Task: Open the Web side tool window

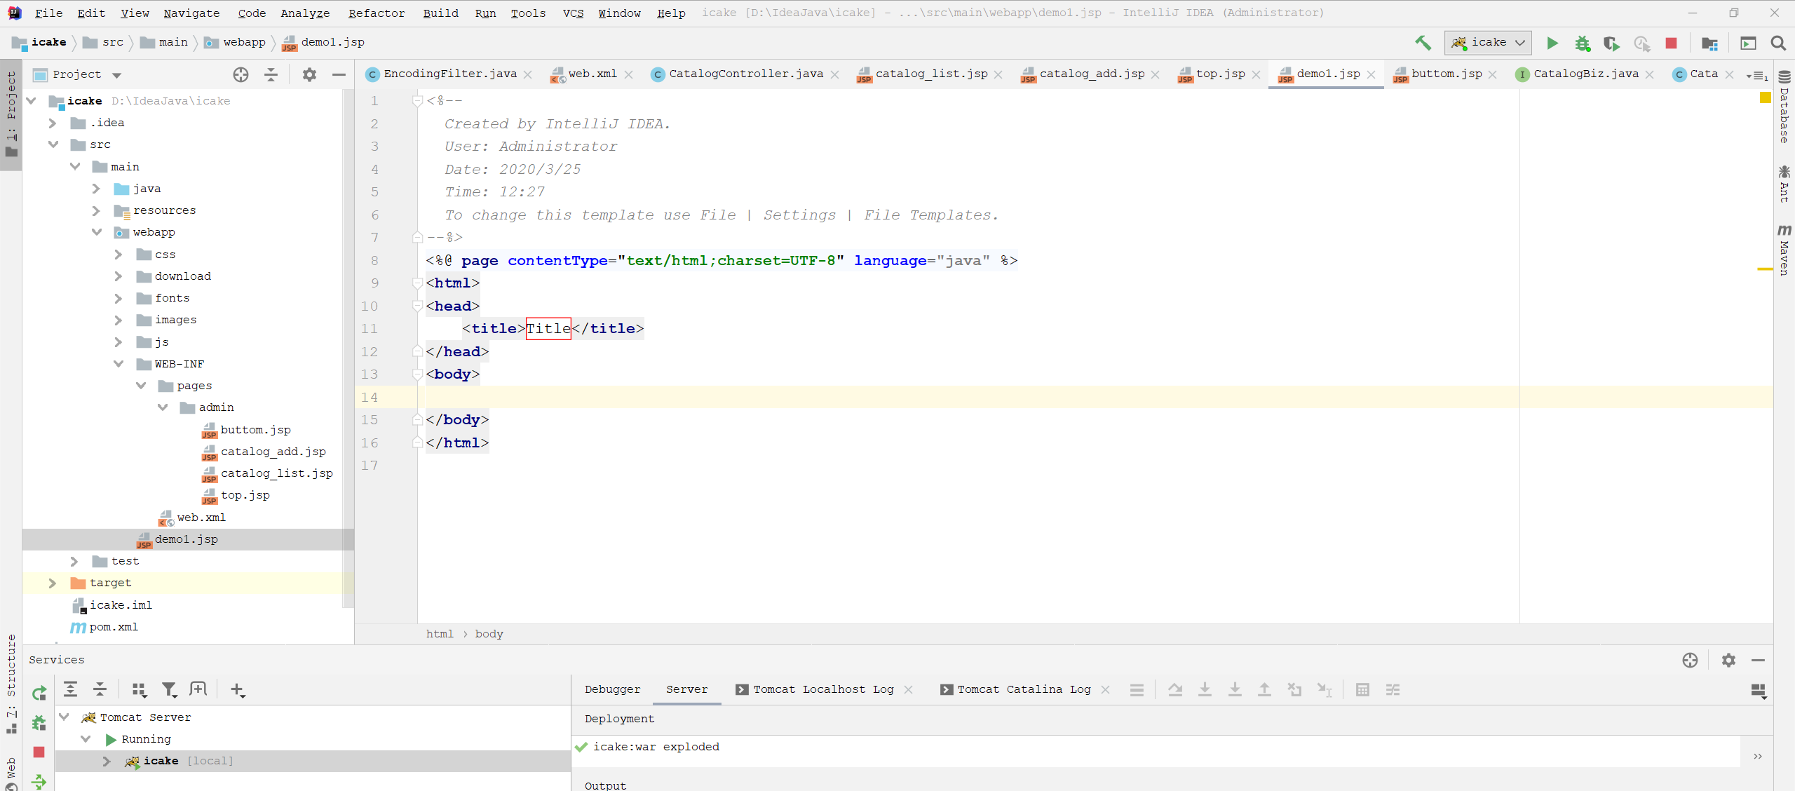Action: tap(11, 773)
